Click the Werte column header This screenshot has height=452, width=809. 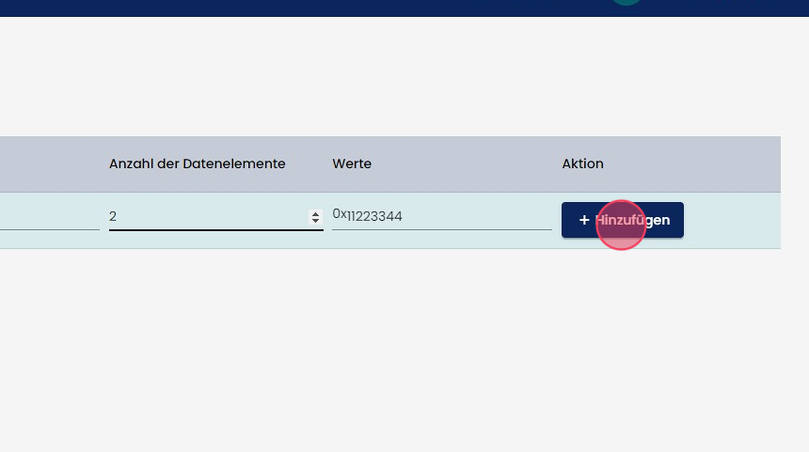(352, 164)
